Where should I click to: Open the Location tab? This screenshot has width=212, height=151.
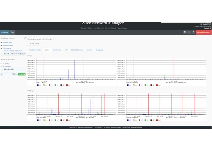coord(89,50)
